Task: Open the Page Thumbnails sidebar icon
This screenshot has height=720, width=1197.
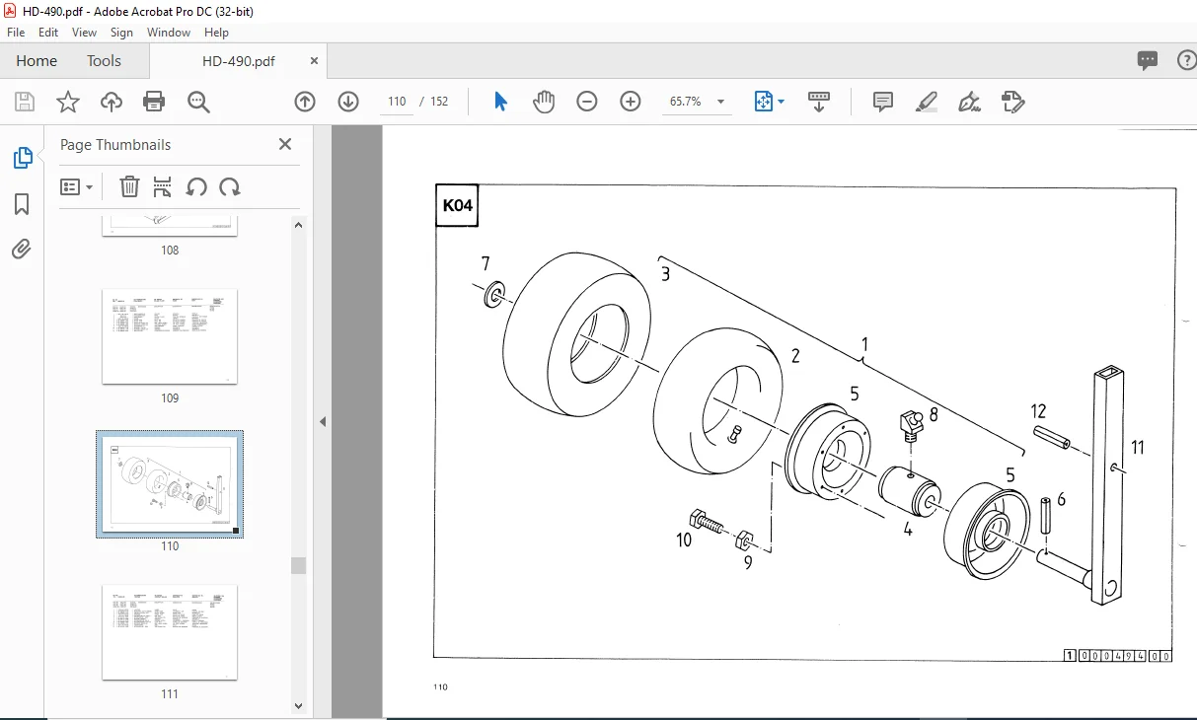Action: [22, 158]
